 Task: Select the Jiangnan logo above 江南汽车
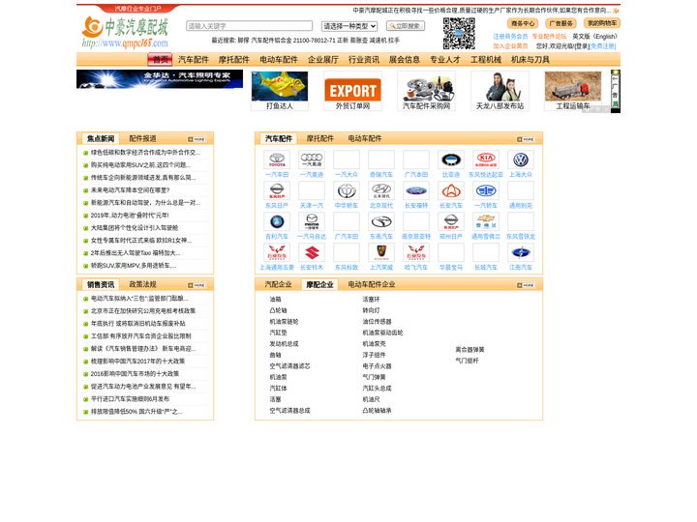521,253
